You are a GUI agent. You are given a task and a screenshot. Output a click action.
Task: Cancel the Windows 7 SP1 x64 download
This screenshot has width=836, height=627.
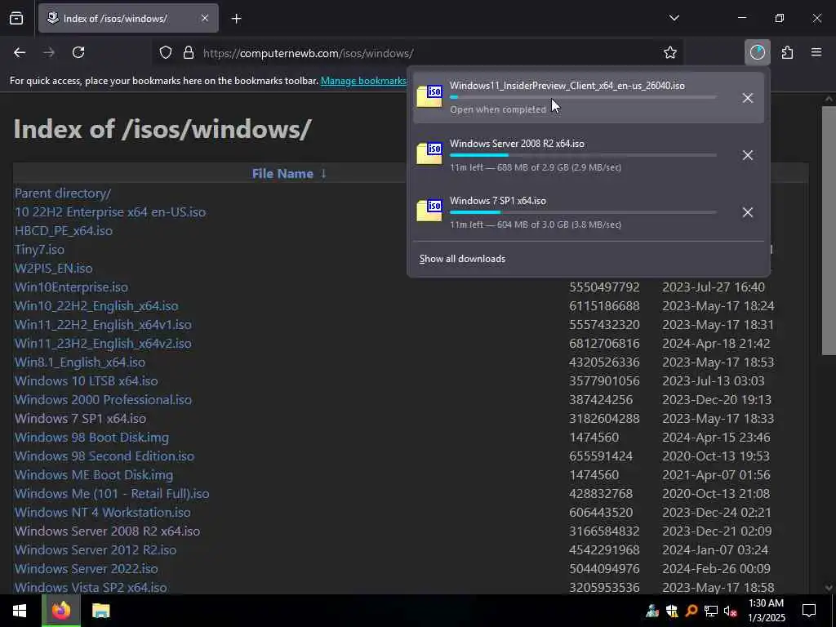(748, 212)
